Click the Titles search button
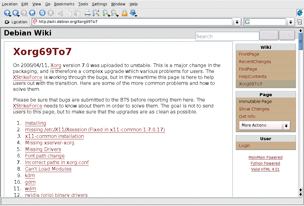Image resolution: width=304 pixels, height=206 pixels. [269, 35]
